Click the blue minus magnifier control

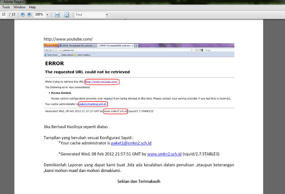[x=23, y=14]
